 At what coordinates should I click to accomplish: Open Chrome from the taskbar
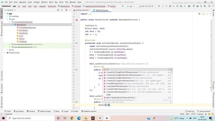click(x=72, y=118)
